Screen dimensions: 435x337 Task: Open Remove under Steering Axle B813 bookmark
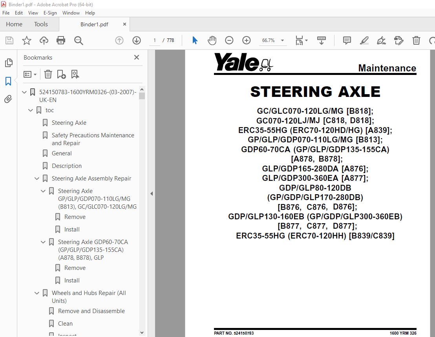coord(75,217)
